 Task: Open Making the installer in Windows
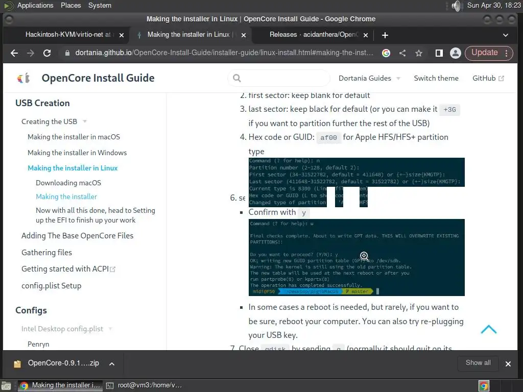point(77,153)
